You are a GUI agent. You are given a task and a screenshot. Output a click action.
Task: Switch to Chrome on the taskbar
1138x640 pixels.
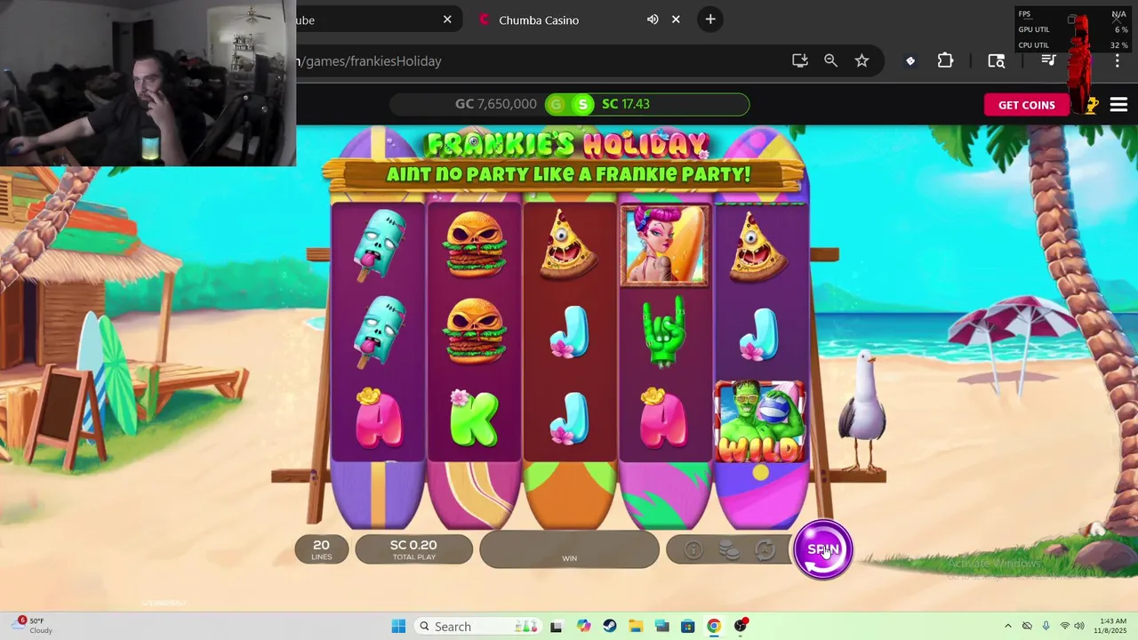(x=713, y=626)
